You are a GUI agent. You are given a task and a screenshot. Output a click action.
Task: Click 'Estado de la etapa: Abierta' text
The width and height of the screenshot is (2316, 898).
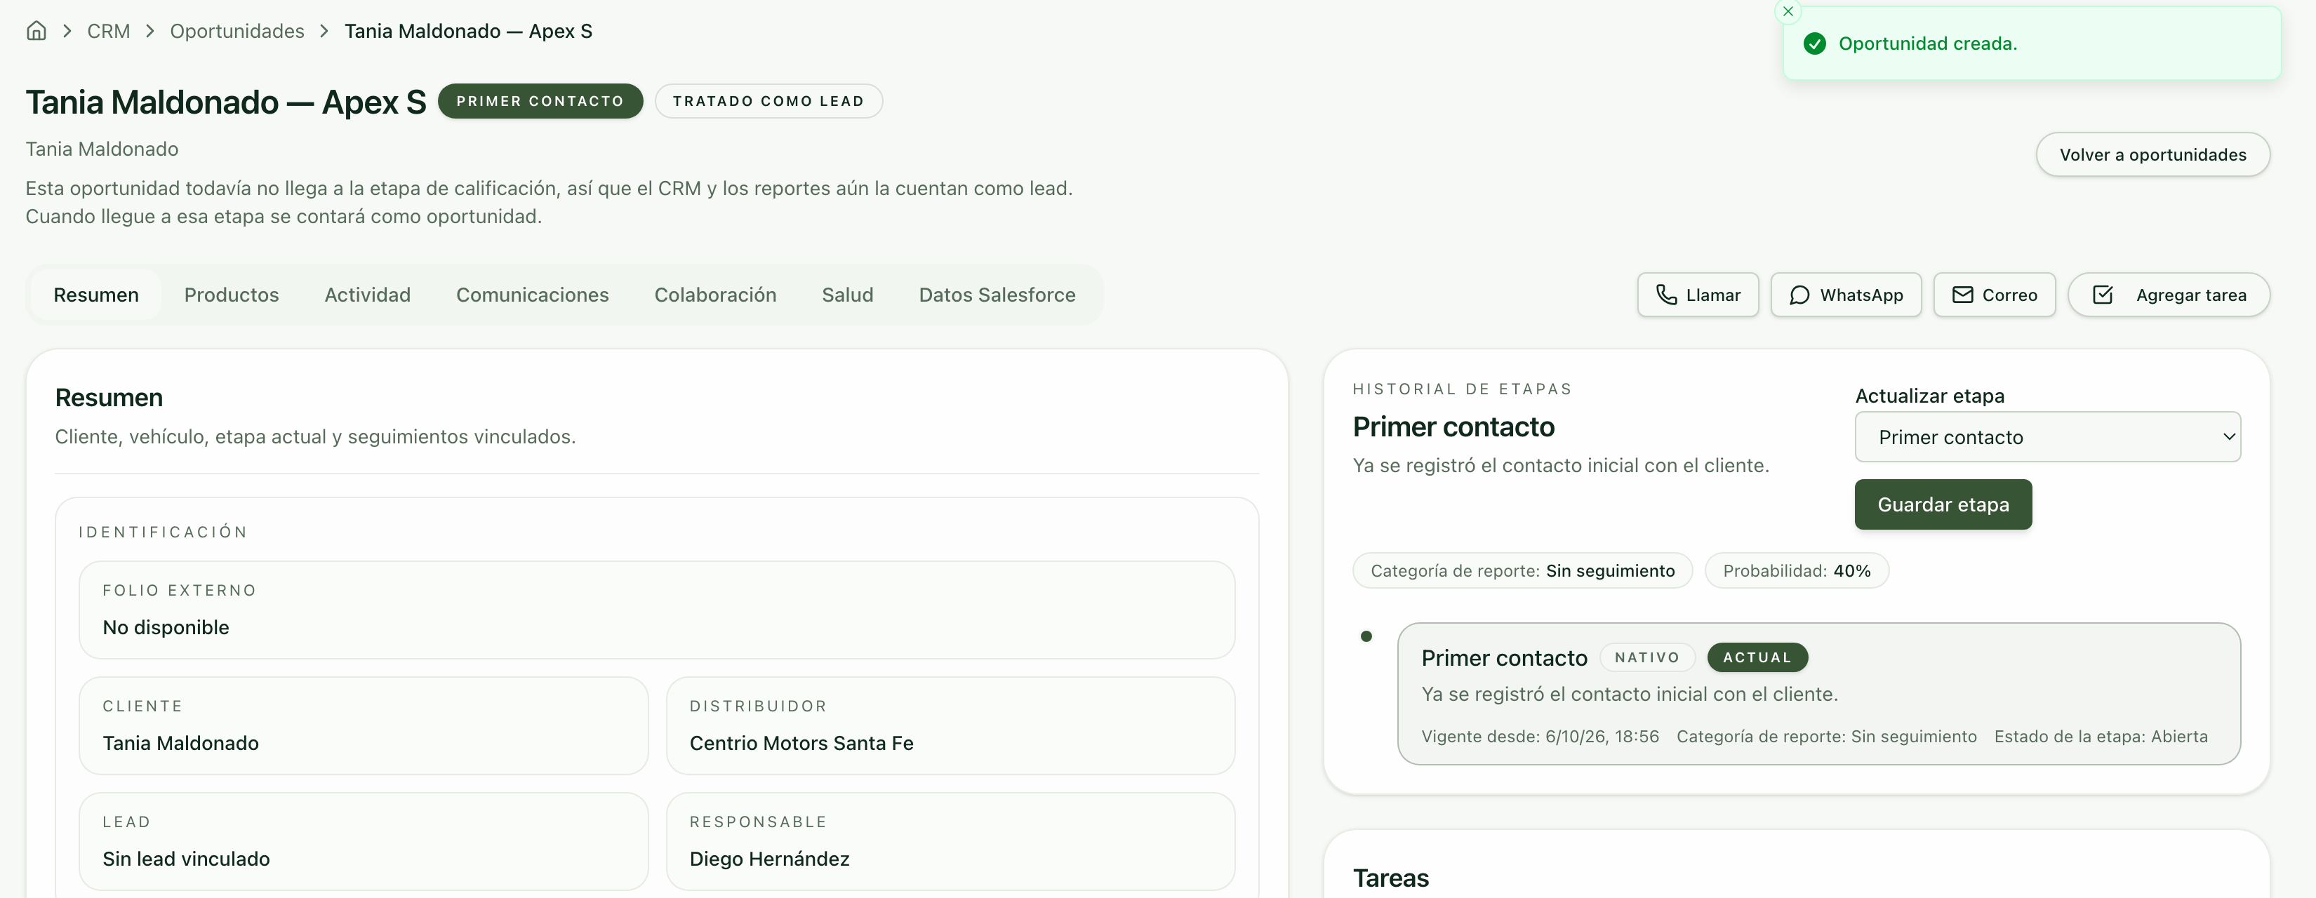2101,736
